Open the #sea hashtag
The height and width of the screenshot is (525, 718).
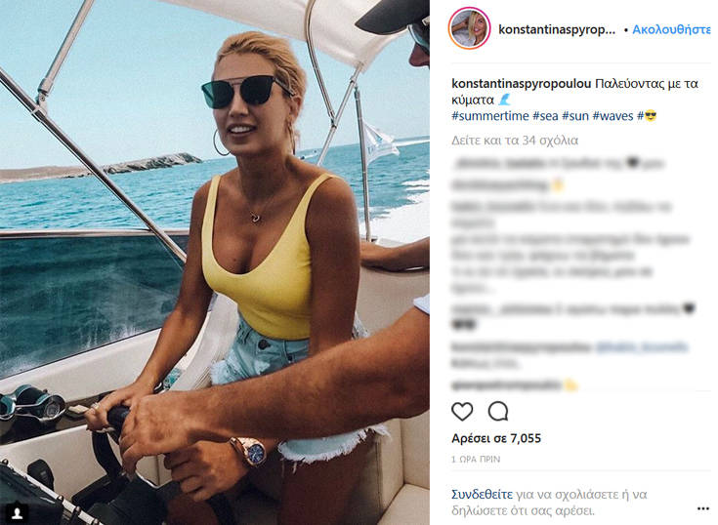pyautogui.click(x=545, y=116)
